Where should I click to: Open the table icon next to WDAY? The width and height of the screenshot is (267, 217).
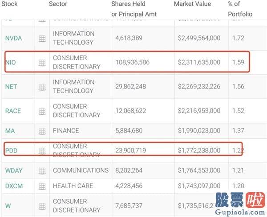[42, 171]
